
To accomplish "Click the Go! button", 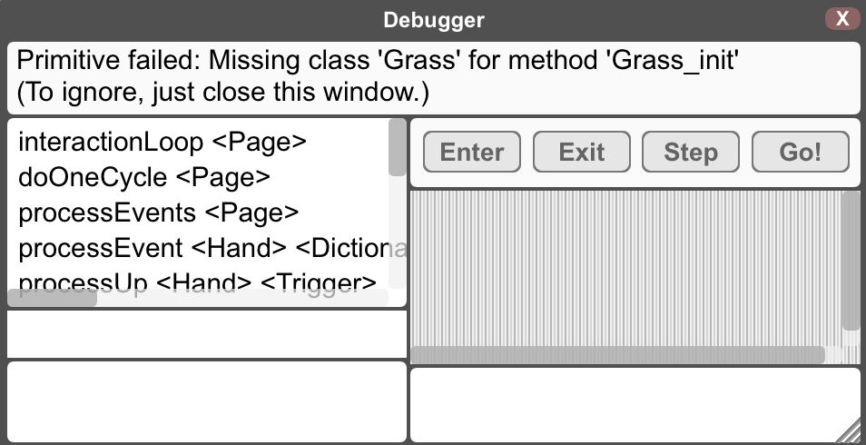I will point(801,152).
